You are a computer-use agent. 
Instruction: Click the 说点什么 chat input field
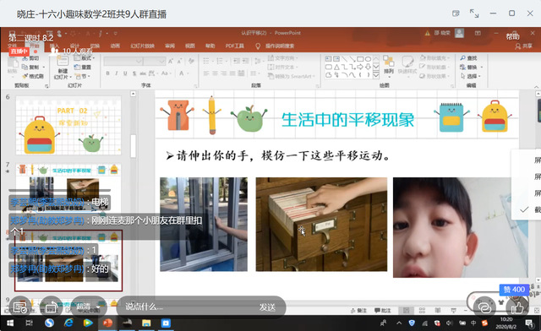186,307
